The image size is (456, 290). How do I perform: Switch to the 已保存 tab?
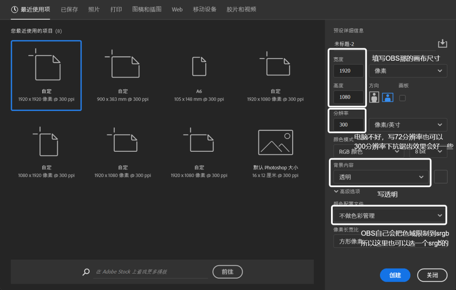point(69,9)
